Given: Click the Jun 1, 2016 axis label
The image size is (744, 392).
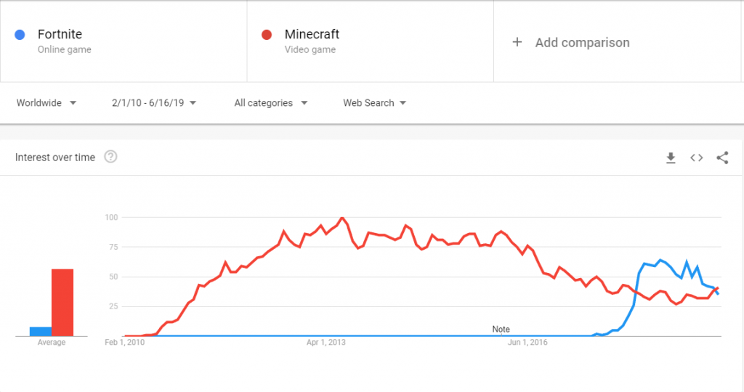Looking at the screenshot, I should click(526, 343).
